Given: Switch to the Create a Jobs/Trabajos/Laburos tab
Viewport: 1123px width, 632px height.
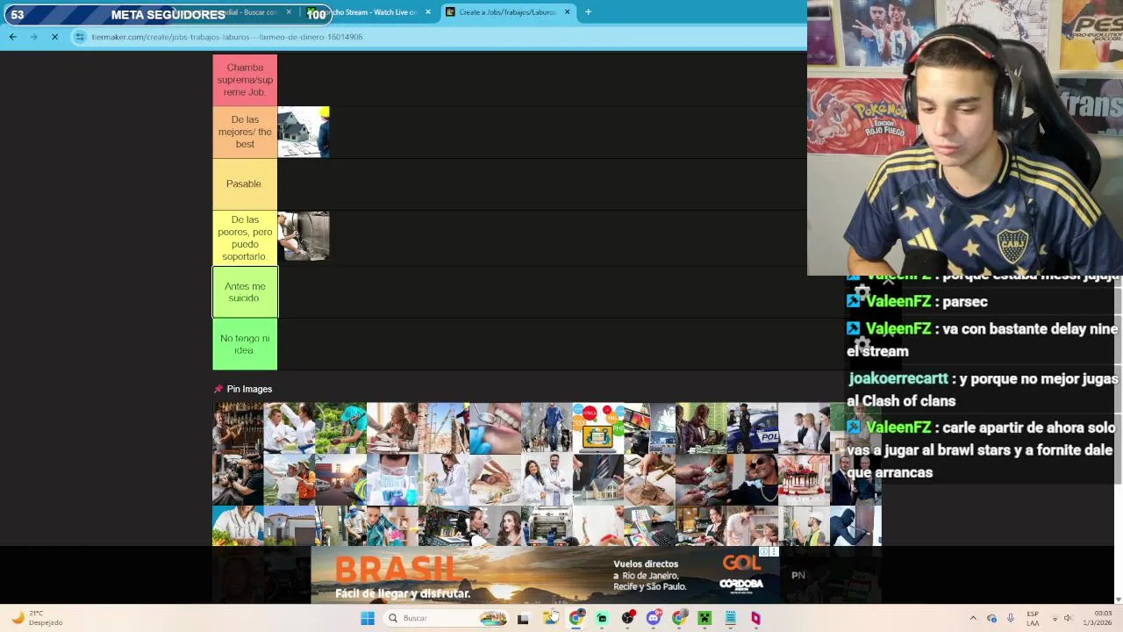Looking at the screenshot, I should point(507,12).
